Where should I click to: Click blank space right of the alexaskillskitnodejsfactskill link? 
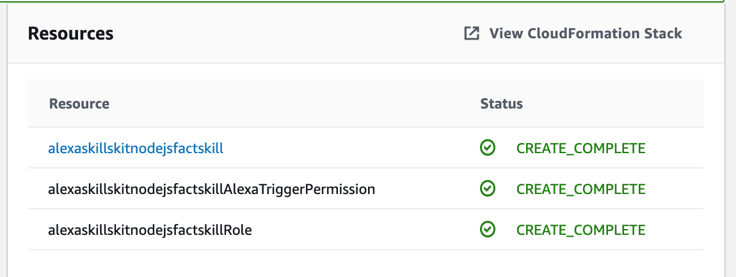(346, 148)
